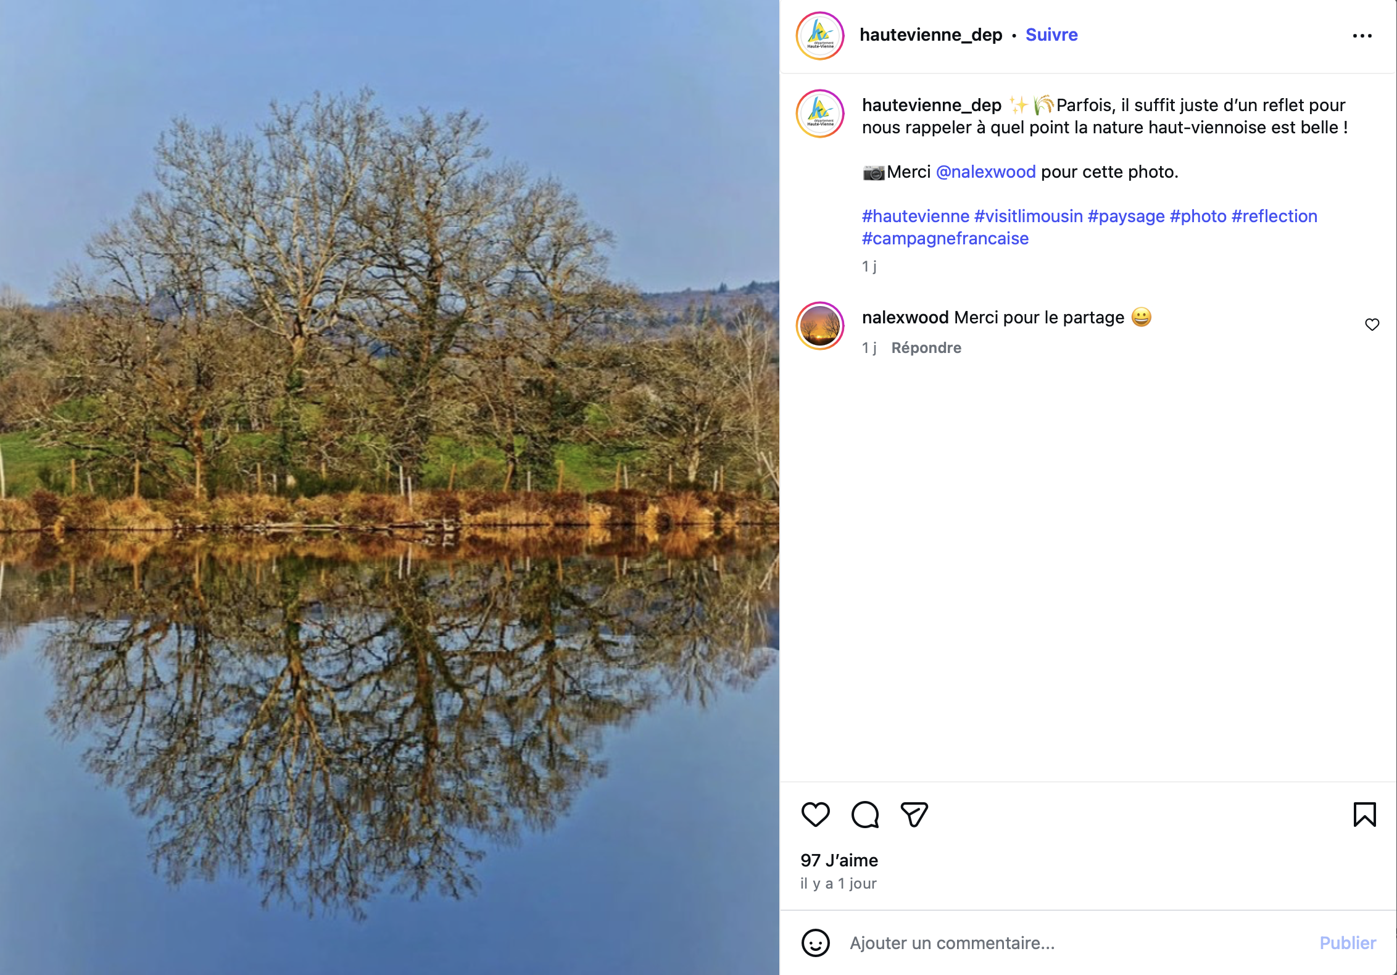Open the @nalexwood mention in caption
1397x975 pixels.
[x=985, y=172]
